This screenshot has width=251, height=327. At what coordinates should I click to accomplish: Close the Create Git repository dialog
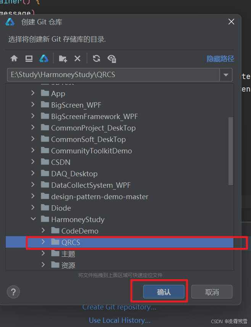pyautogui.click(x=231, y=22)
